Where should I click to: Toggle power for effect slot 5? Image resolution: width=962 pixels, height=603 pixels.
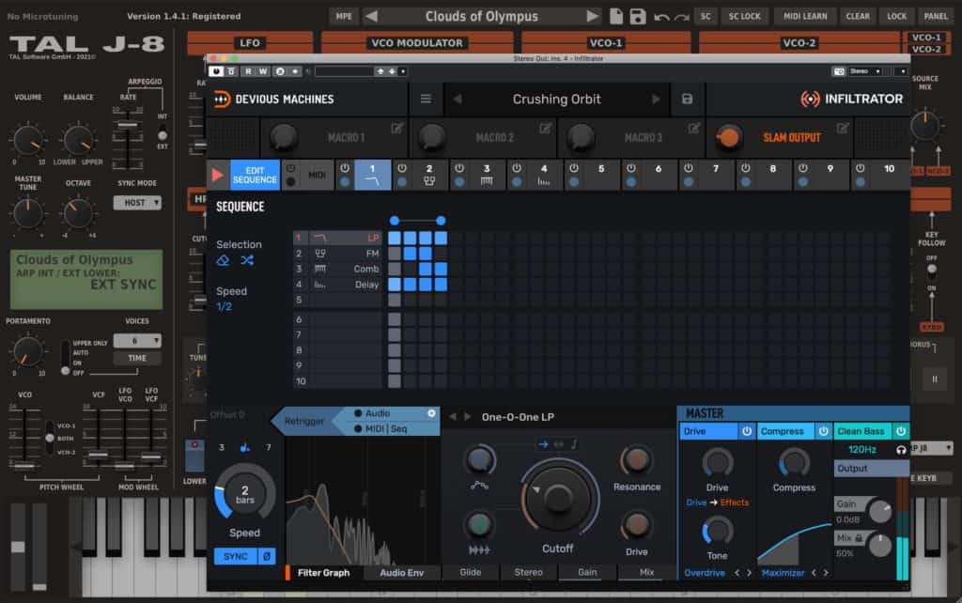(x=574, y=168)
